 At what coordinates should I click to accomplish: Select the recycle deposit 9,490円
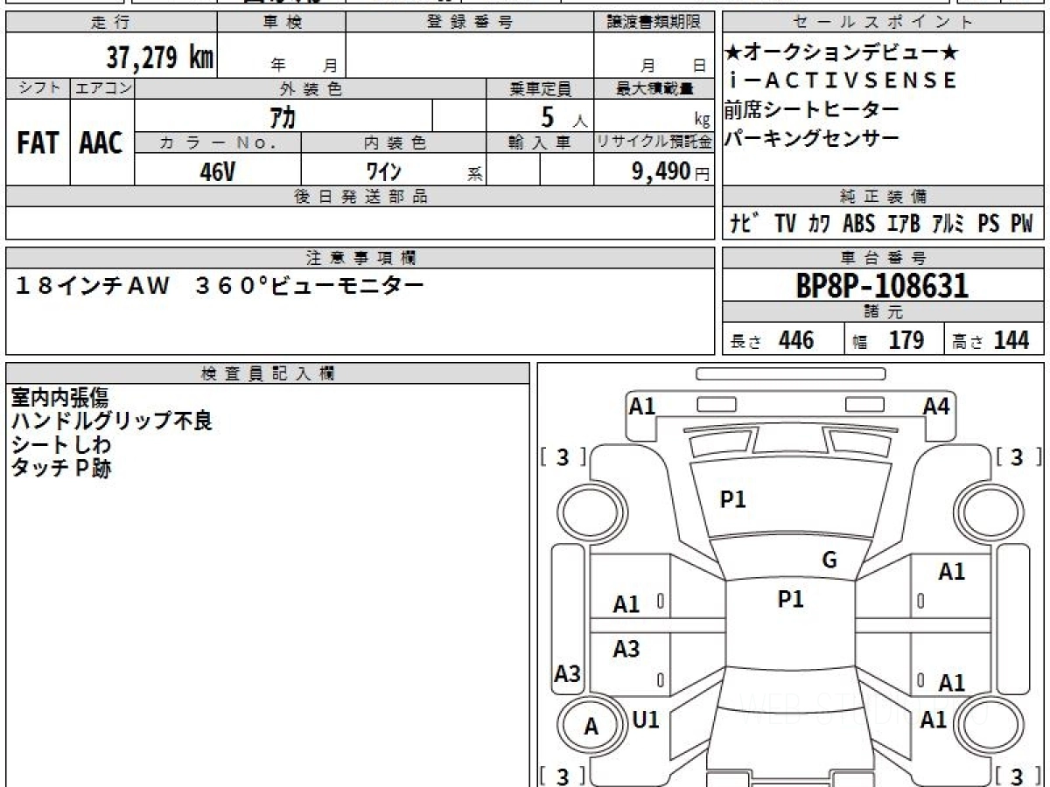670,171
